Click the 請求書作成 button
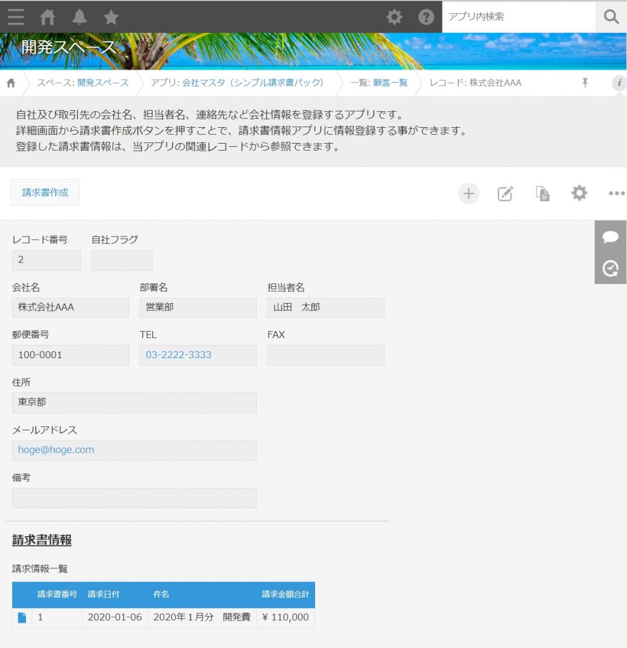 (45, 192)
